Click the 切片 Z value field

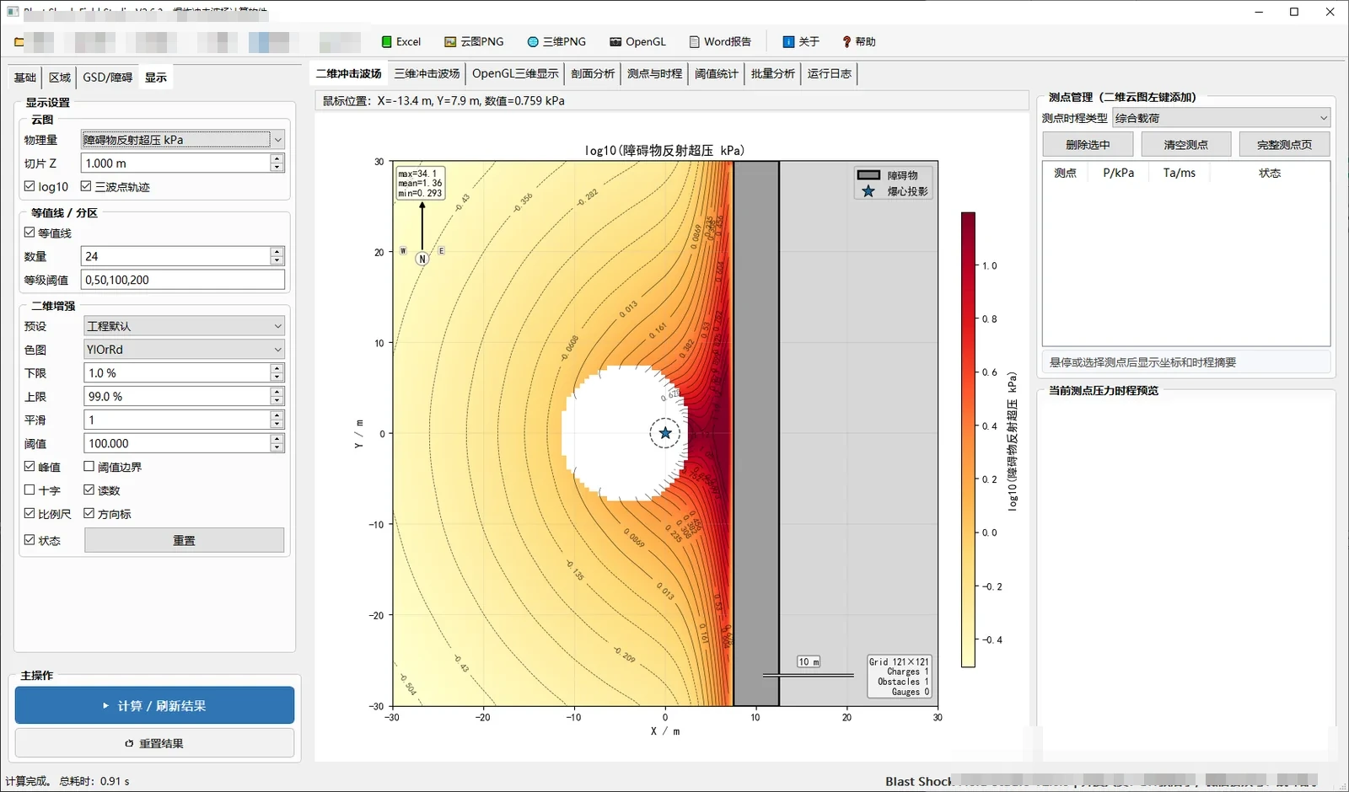pyautogui.click(x=175, y=163)
